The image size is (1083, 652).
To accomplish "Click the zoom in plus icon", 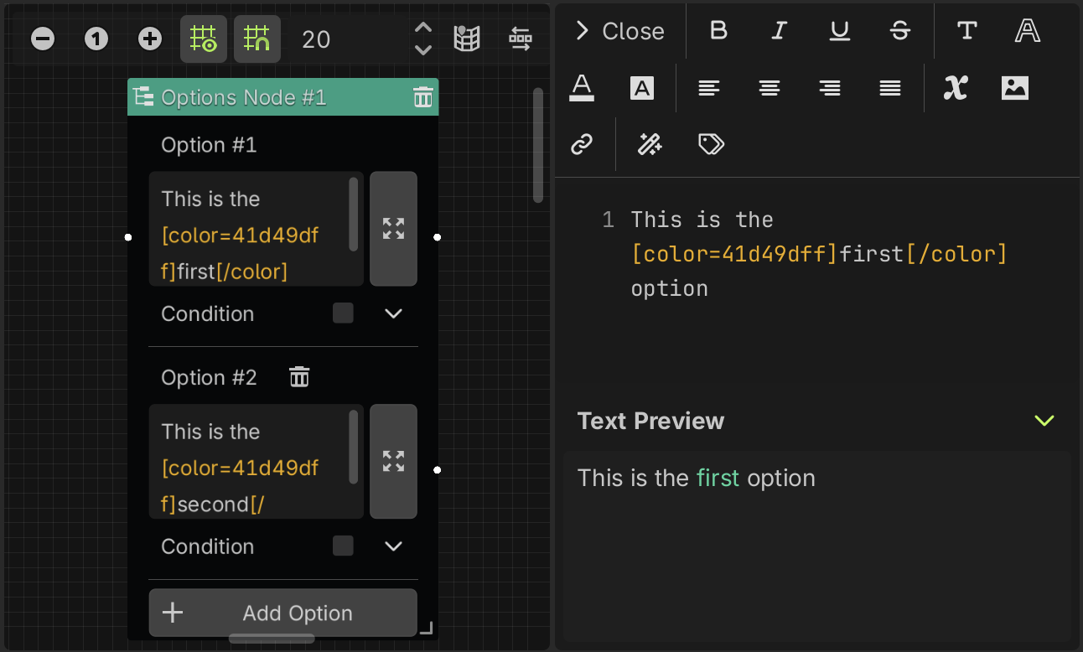I will click(150, 39).
